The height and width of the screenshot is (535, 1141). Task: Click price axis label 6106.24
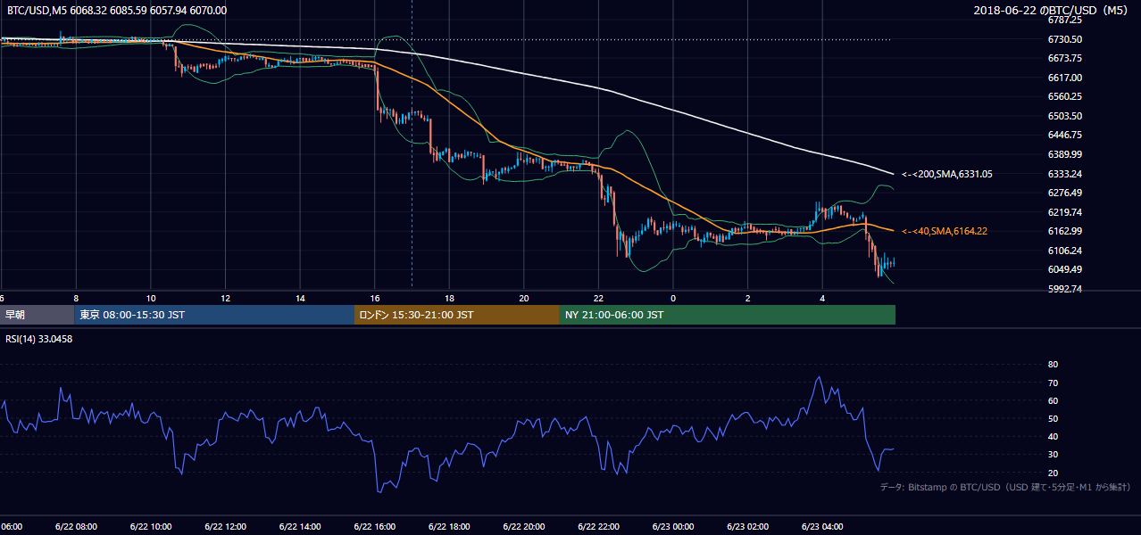coord(1065,251)
